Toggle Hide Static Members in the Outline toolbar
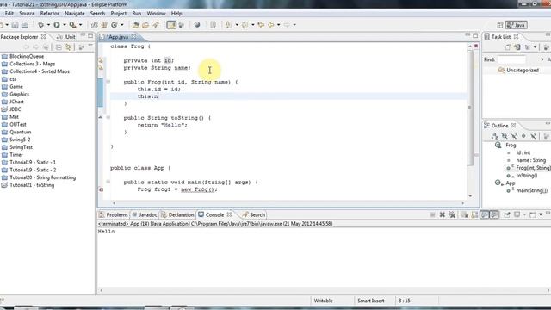This screenshot has width=551, height=310. coord(514,136)
